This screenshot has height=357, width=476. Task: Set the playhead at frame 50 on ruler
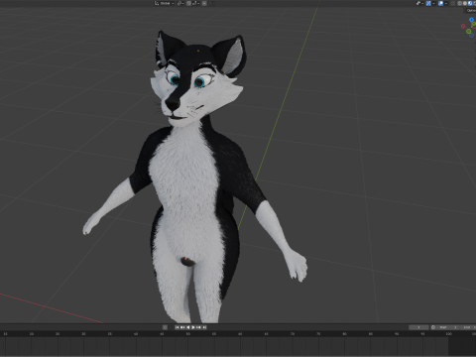click(187, 334)
